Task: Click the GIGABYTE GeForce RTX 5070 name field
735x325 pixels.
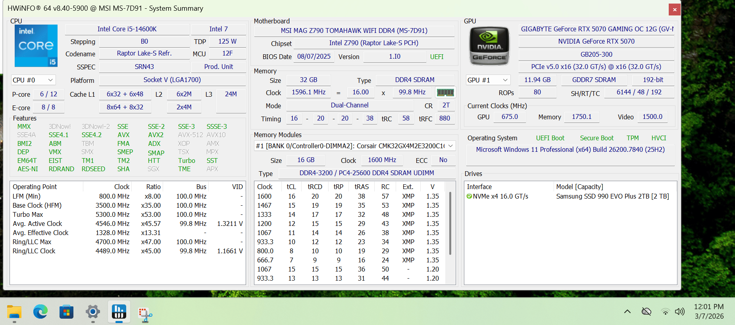Action: click(596, 29)
